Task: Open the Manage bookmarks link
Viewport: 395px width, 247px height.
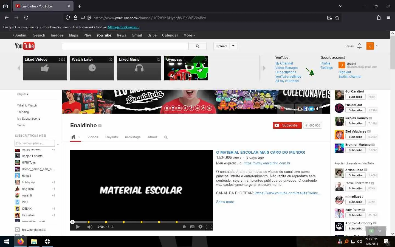Action: (x=123, y=27)
